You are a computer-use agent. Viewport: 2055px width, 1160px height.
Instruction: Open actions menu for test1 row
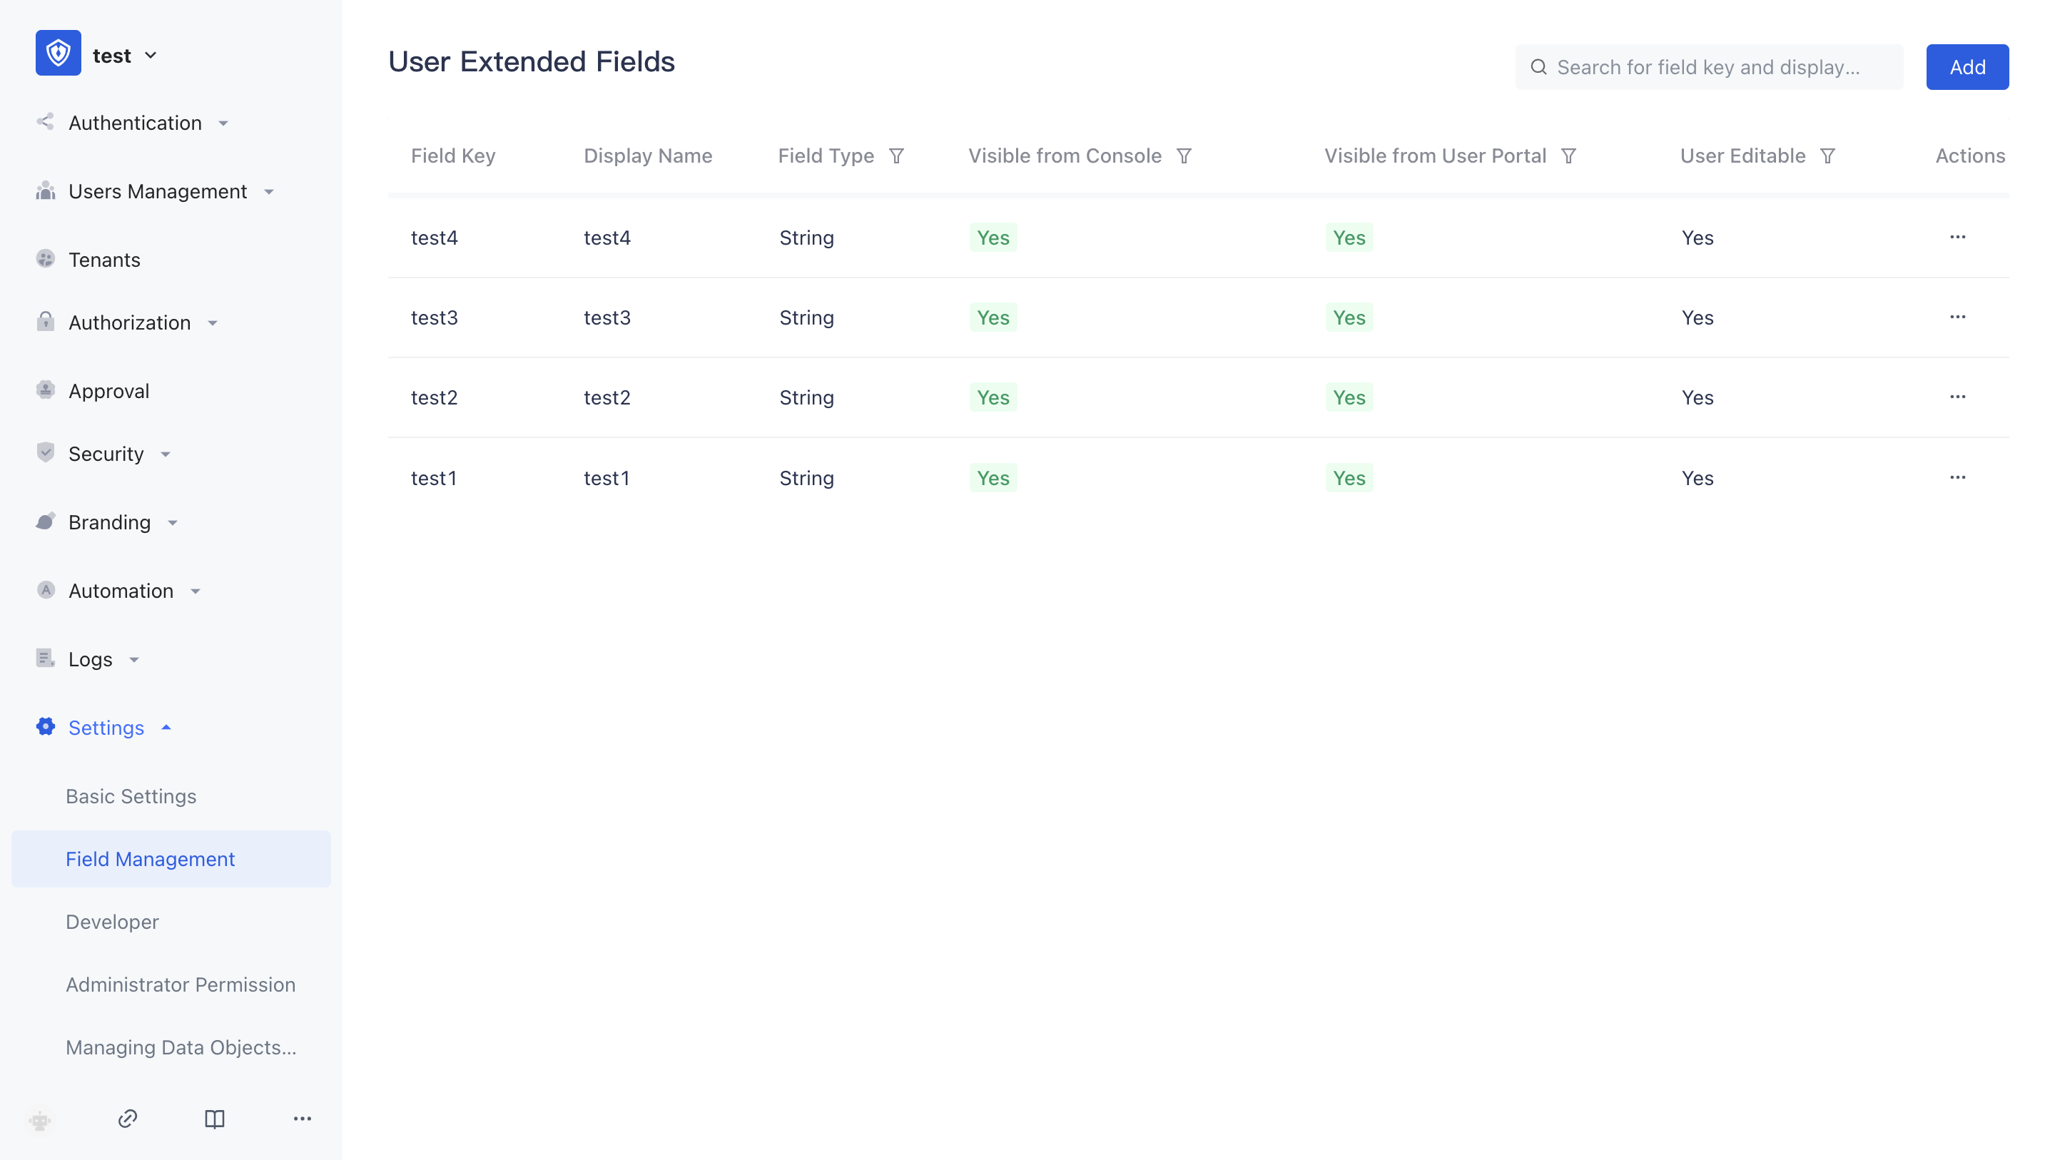[x=1957, y=477]
